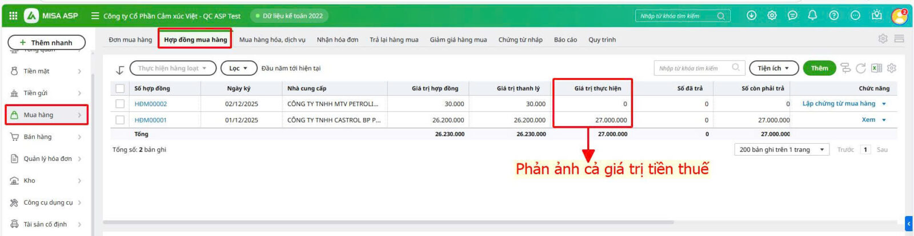Open the help question mark icon

(833, 15)
